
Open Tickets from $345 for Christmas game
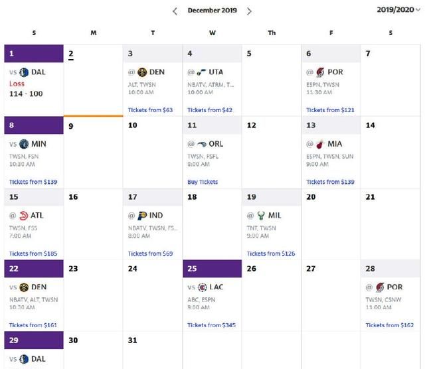click(211, 325)
